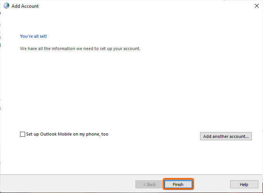
Task: Select the highlighted Finish button to complete setup
Action: (178, 184)
